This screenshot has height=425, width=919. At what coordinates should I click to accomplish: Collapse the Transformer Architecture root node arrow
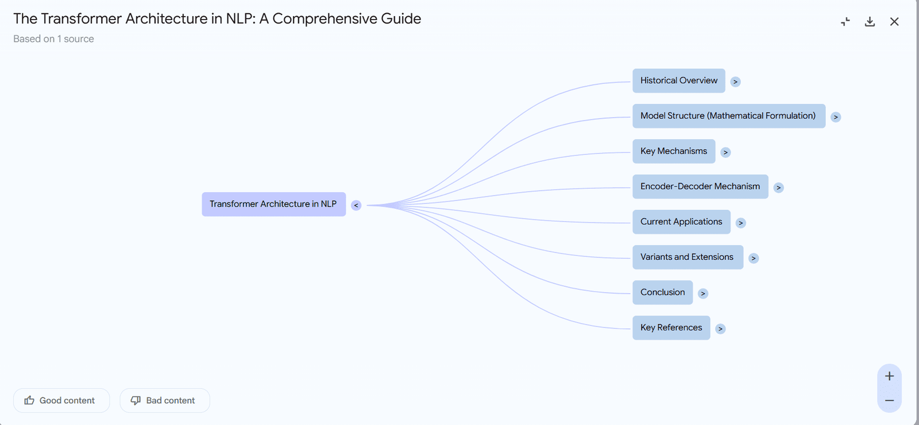[356, 205]
